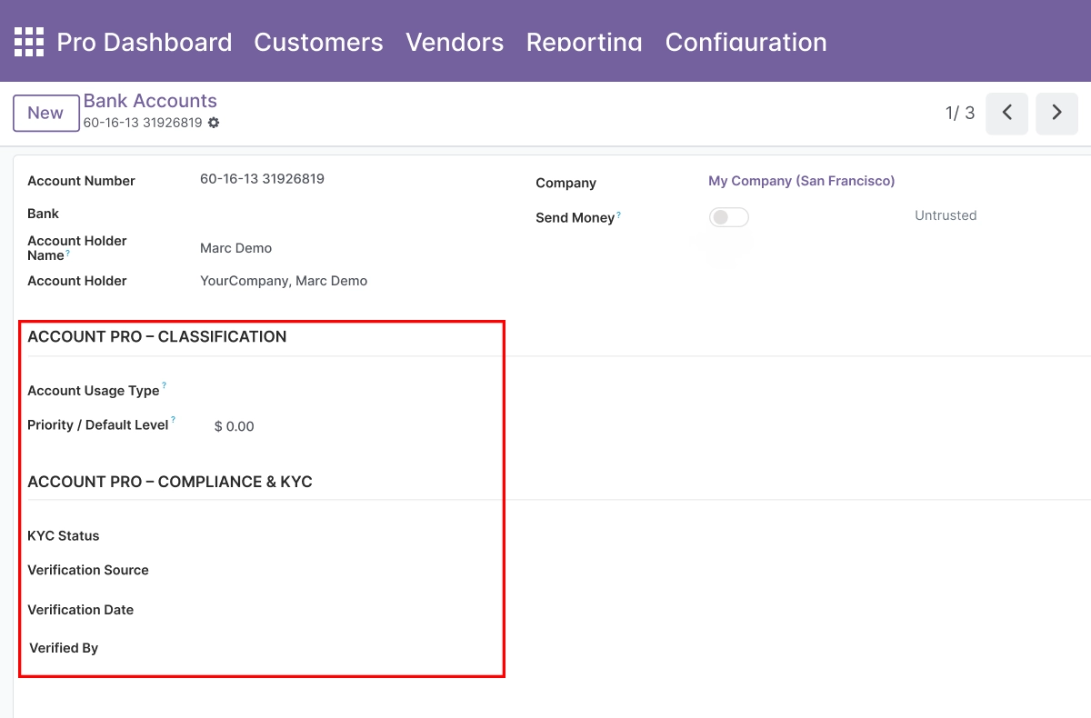
Task: Open the apps grid menu icon
Action: click(29, 42)
